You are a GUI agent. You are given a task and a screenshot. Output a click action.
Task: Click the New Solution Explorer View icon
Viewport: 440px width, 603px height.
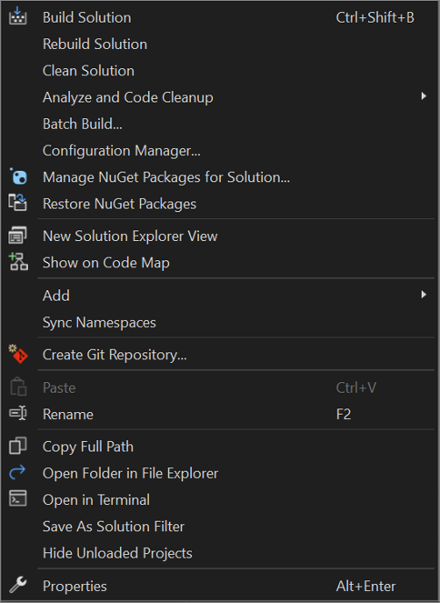click(x=17, y=236)
